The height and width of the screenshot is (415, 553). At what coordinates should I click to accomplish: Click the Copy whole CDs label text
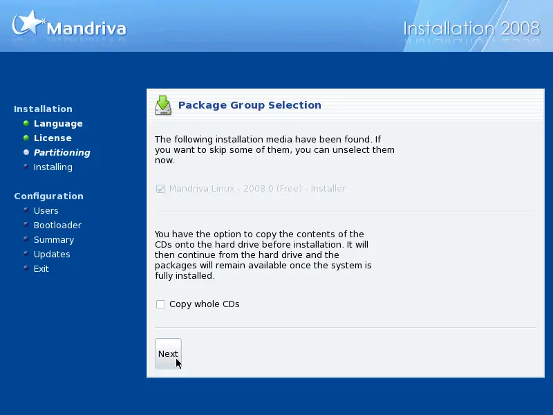204,304
